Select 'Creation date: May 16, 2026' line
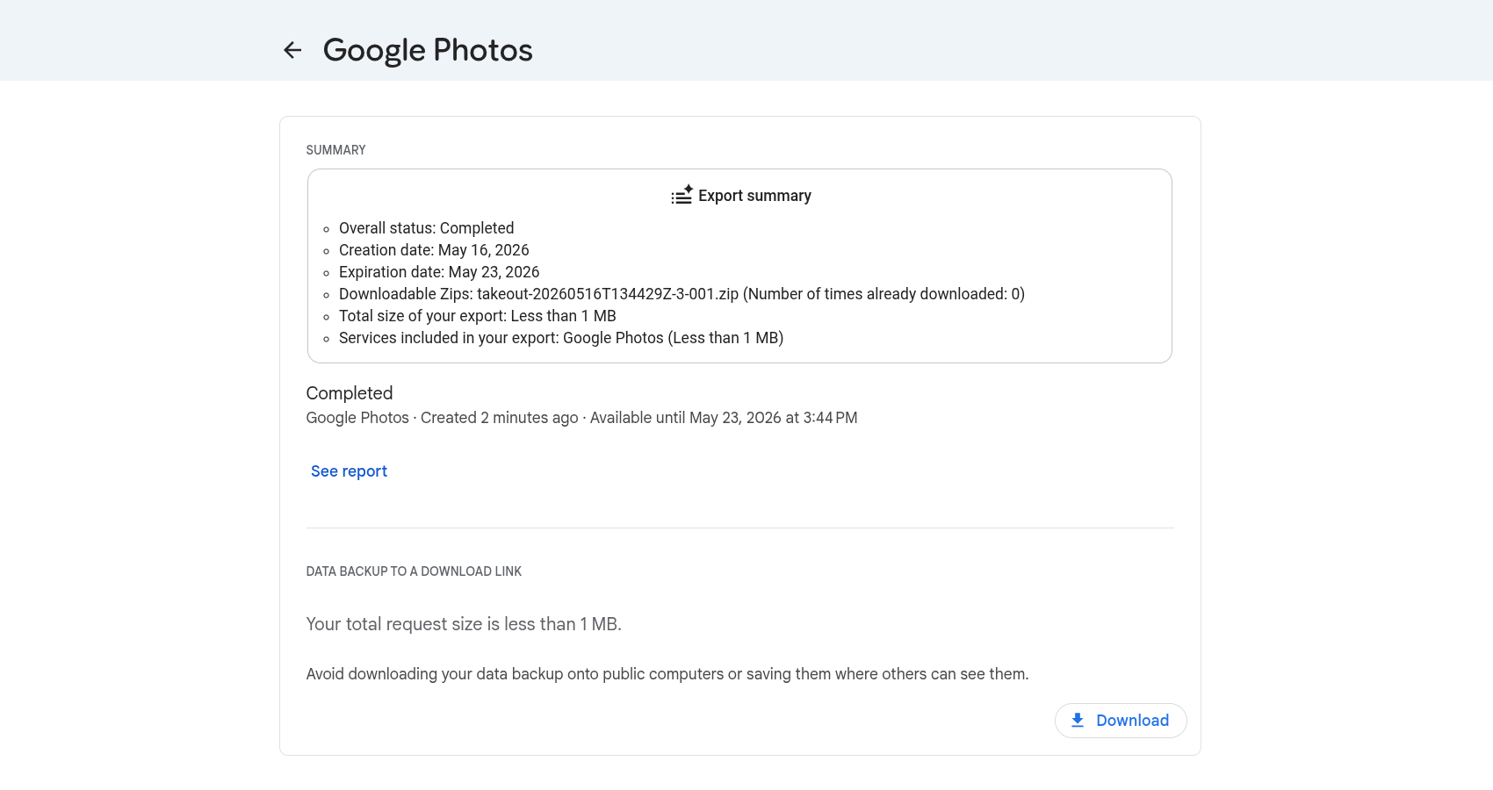 tap(434, 250)
